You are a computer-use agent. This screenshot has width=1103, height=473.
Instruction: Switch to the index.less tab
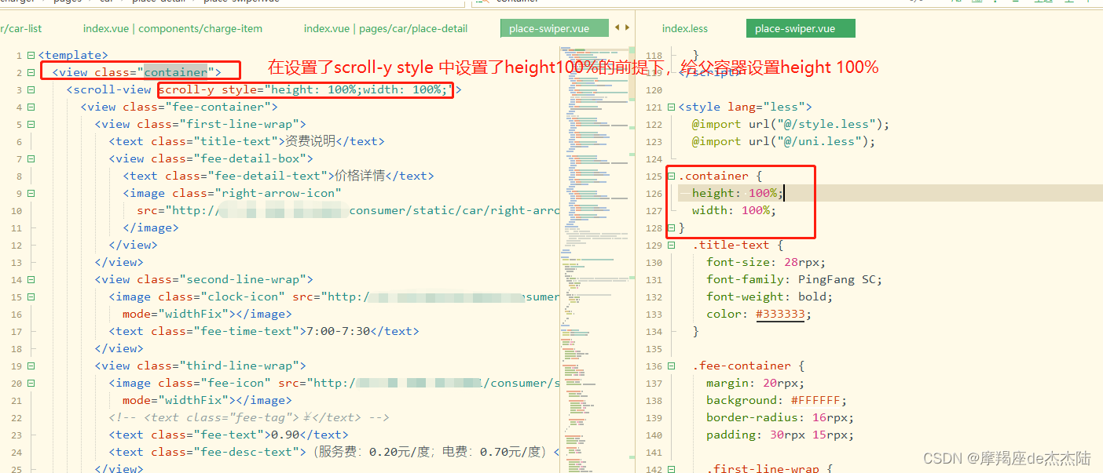click(684, 27)
